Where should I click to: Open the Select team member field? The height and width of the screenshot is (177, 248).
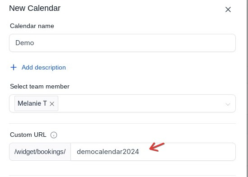122,103
